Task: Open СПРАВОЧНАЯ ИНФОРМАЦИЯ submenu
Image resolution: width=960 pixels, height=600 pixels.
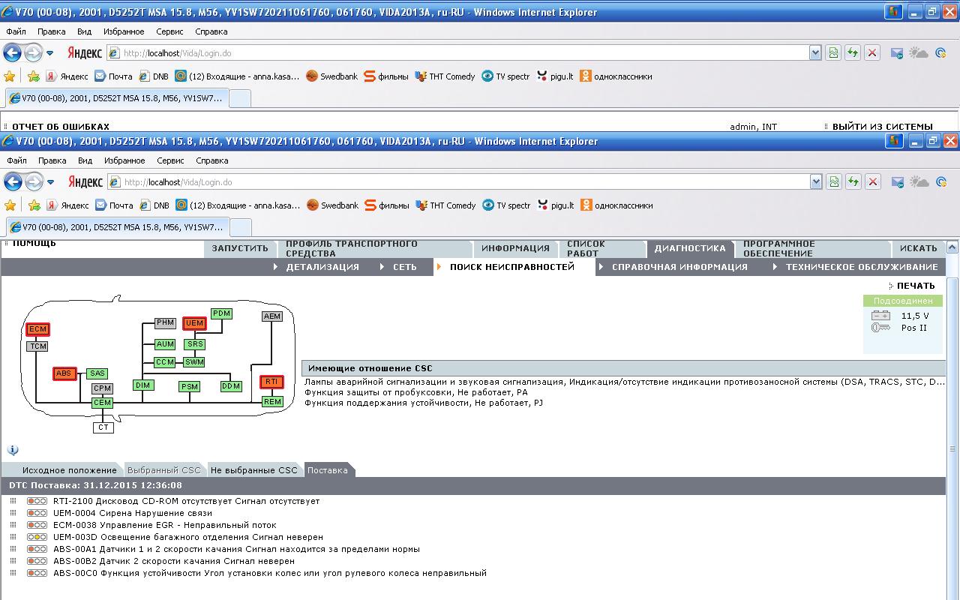Action: [x=679, y=267]
